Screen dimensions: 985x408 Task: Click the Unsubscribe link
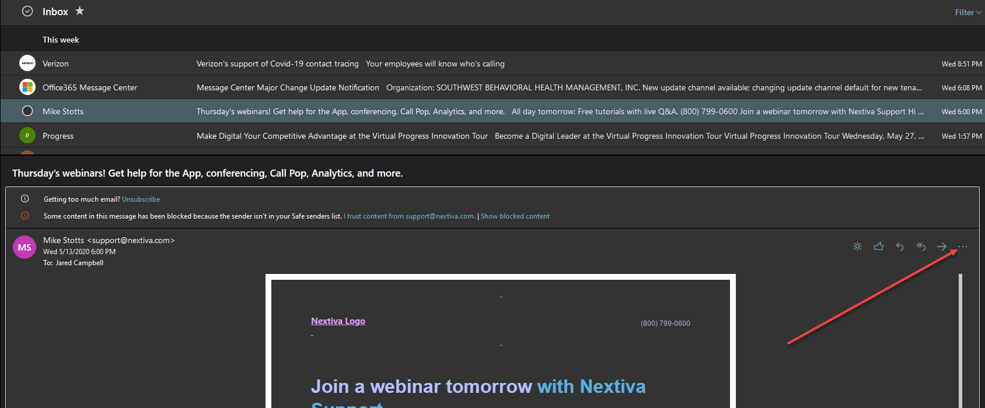(141, 199)
